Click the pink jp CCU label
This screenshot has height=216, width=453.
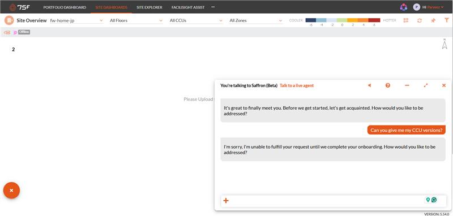15,33
